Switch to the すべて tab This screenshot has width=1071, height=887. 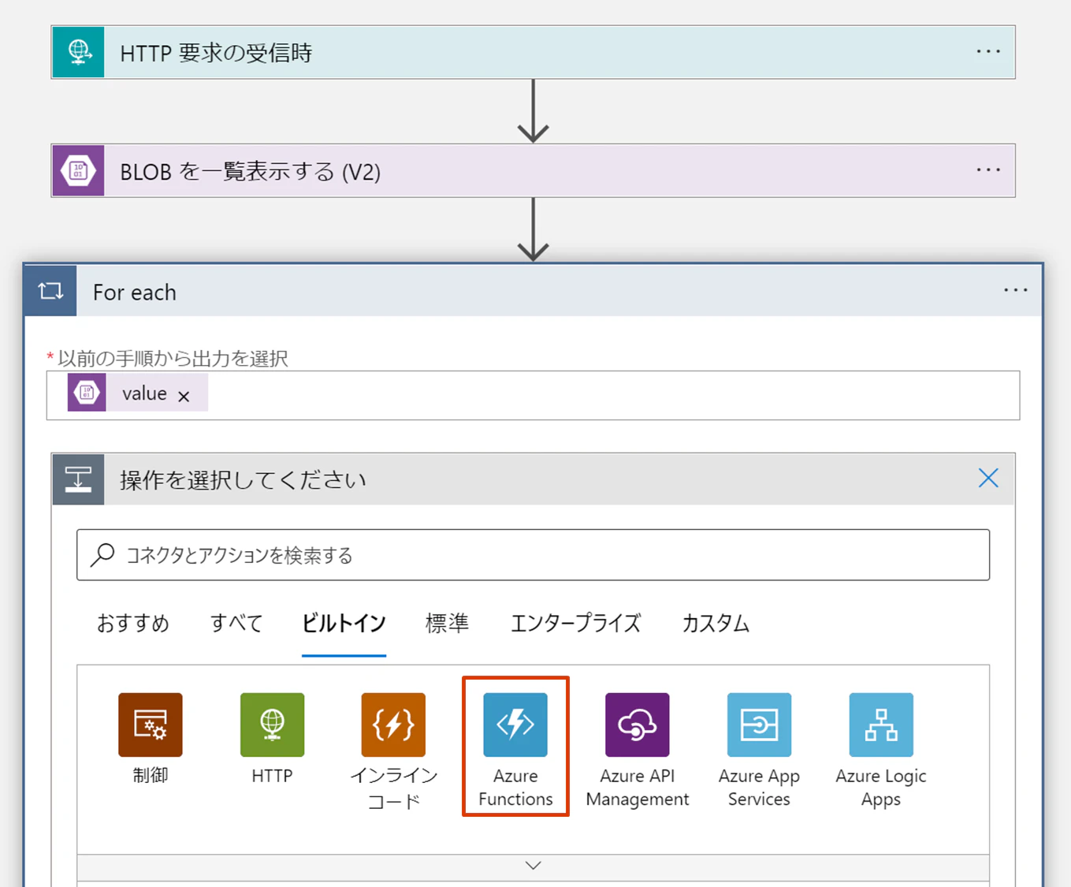tap(236, 623)
